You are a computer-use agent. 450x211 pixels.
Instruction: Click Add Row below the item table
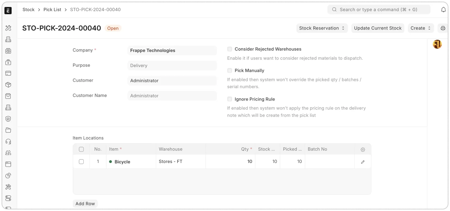click(85, 204)
